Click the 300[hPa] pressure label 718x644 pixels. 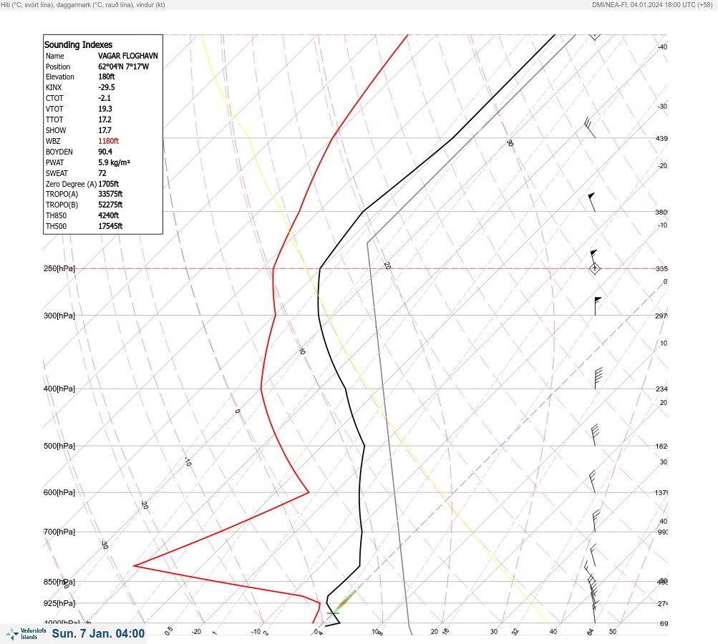point(59,316)
